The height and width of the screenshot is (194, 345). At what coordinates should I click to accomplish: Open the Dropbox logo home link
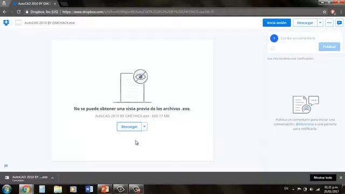pyautogui.click(x=6, y=23)
